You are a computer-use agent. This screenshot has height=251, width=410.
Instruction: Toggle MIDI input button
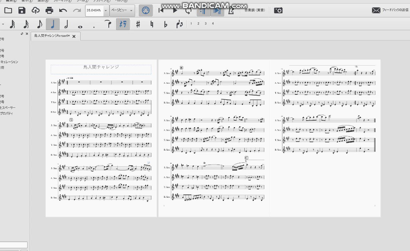146,10
